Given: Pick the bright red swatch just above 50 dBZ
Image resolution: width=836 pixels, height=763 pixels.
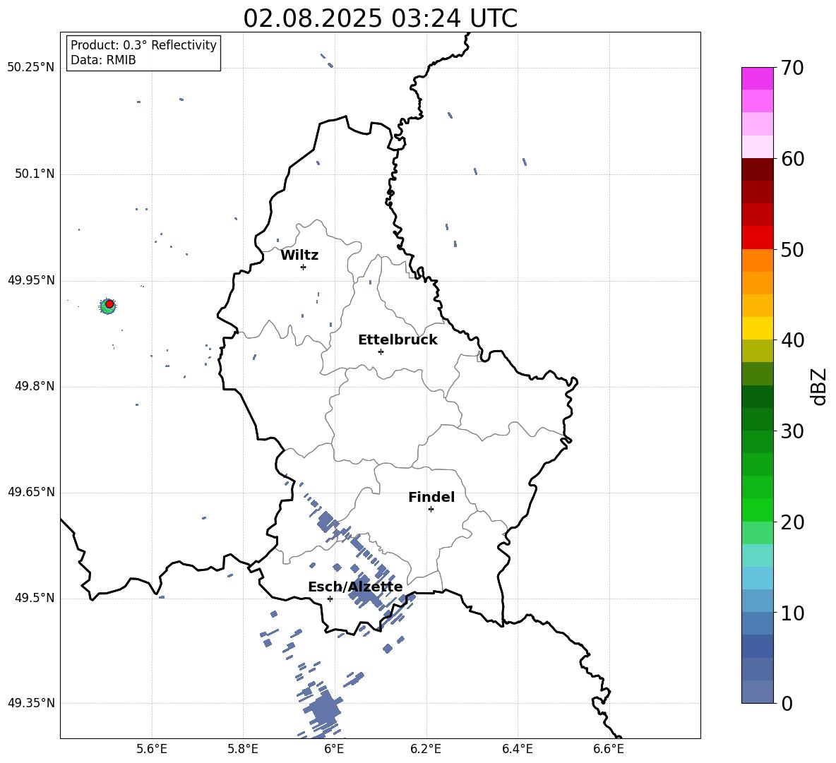Looking at the screenshot, I should click(757, 238).
